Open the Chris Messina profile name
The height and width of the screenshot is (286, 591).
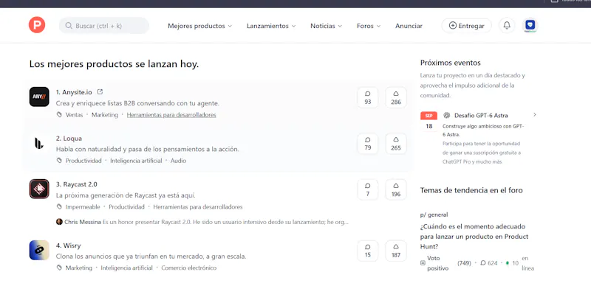83,222
